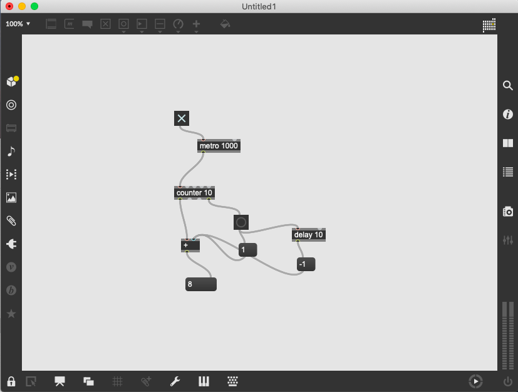The width and height of the screenshot is (518, 392).
Task: Click the audio level meter
Action: pyautogui.click(x=508, y=336)
